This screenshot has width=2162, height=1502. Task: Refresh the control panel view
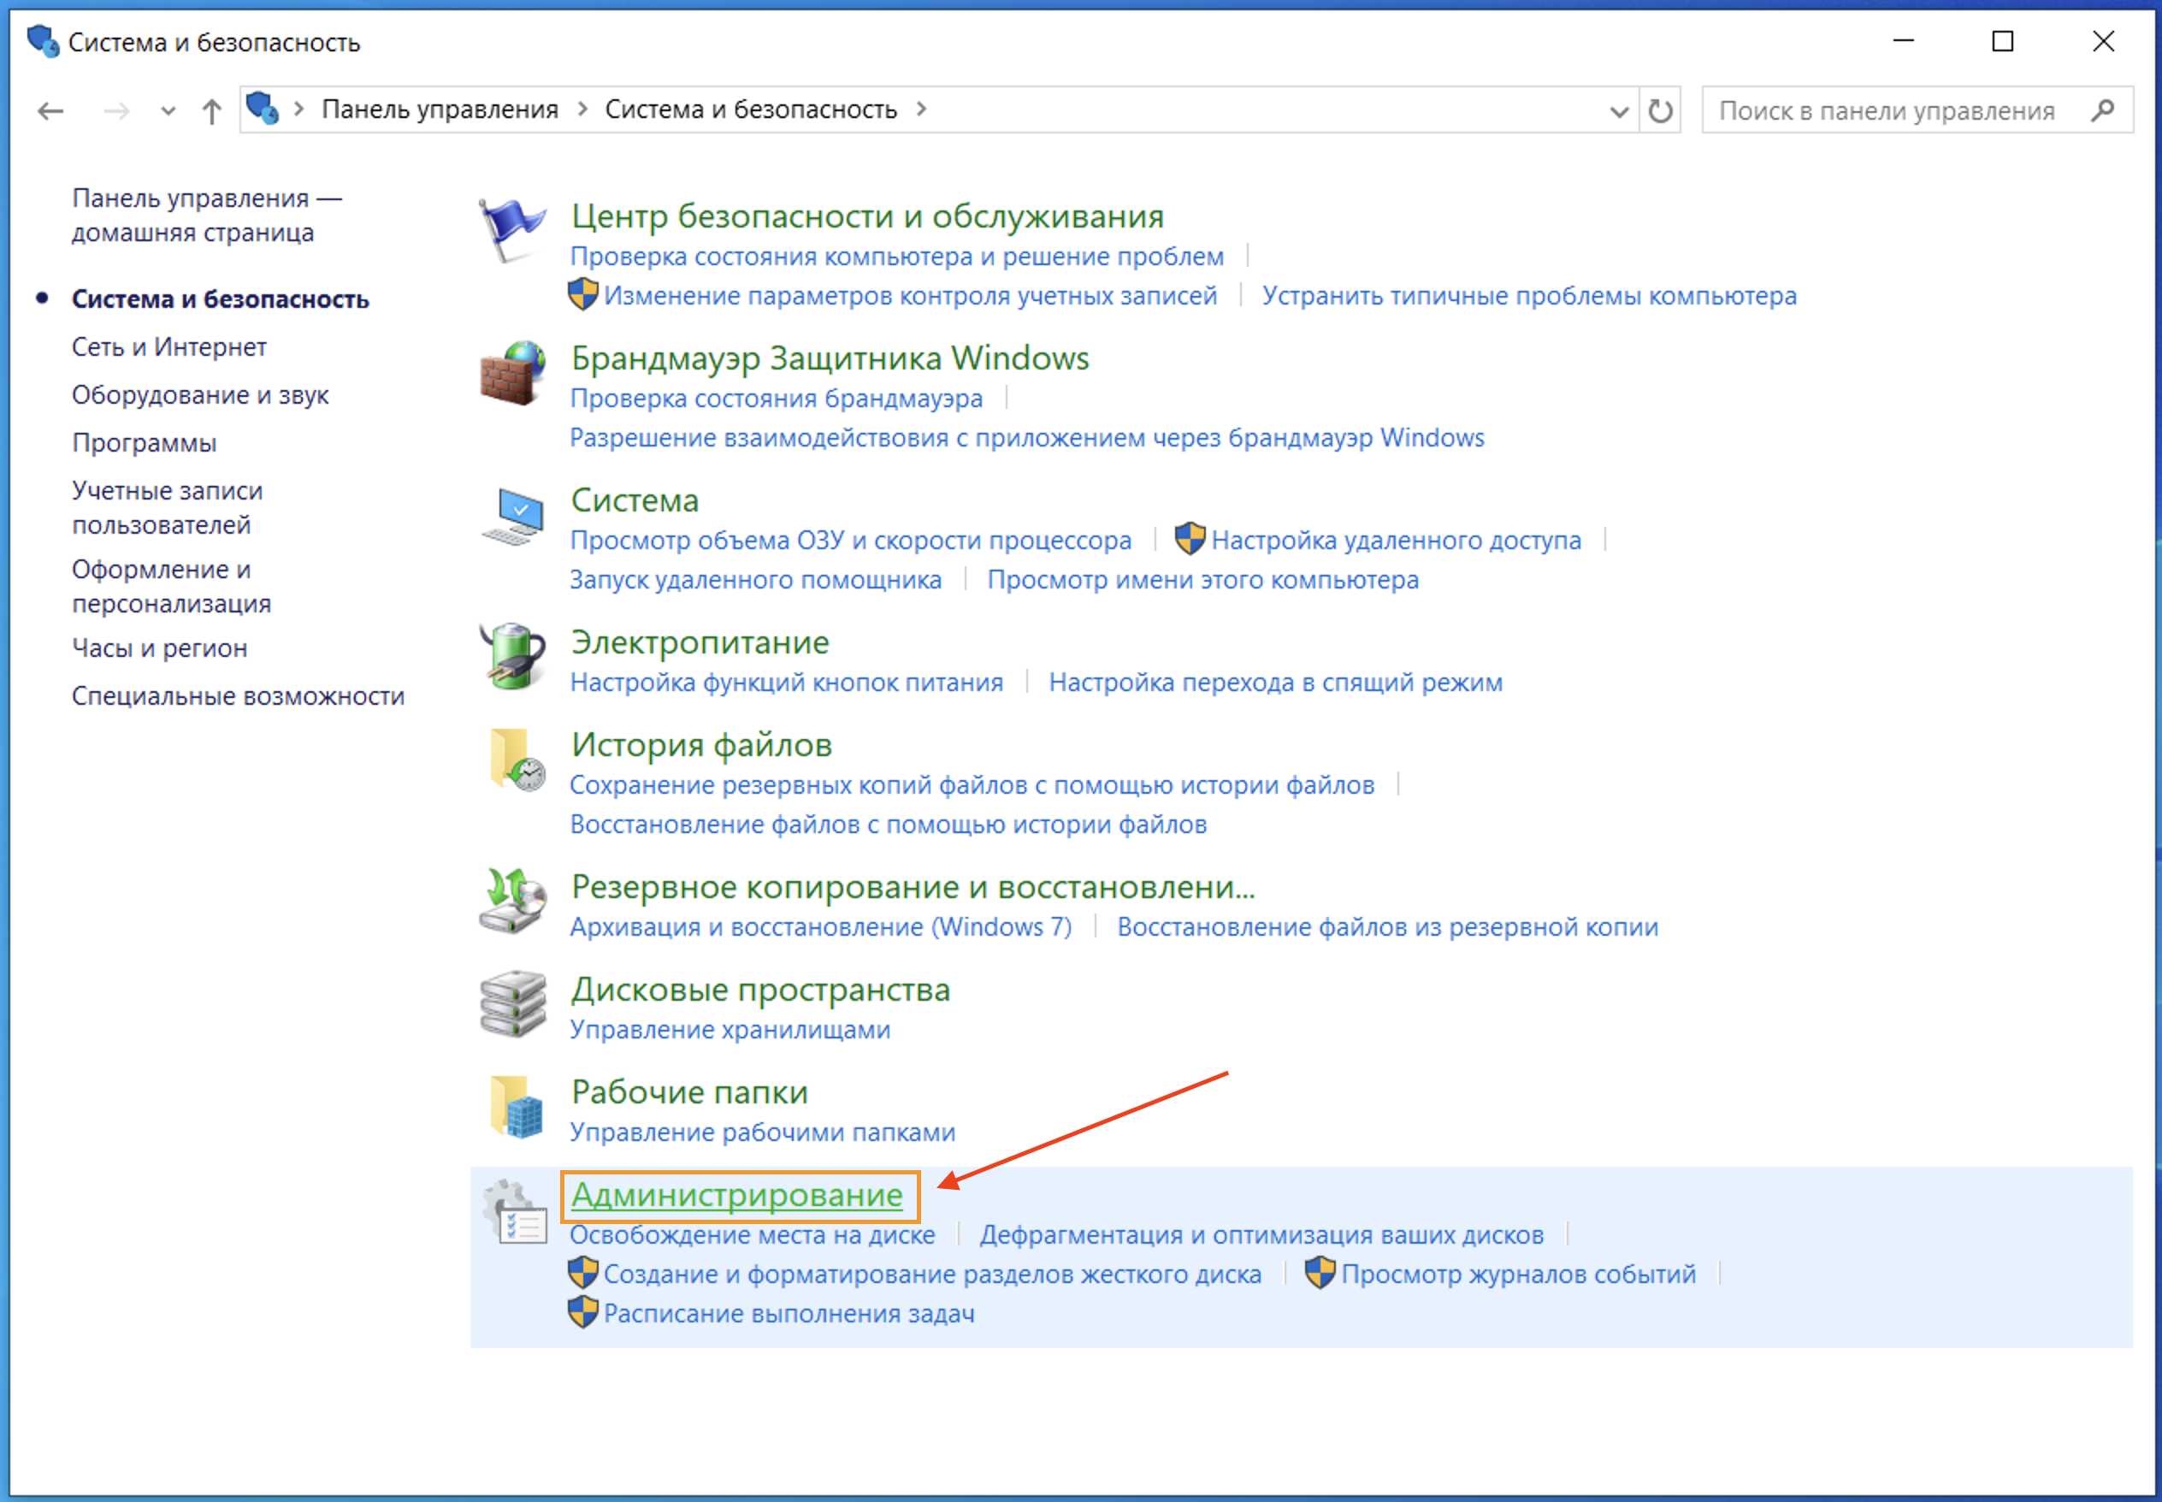click(1661, 111)
